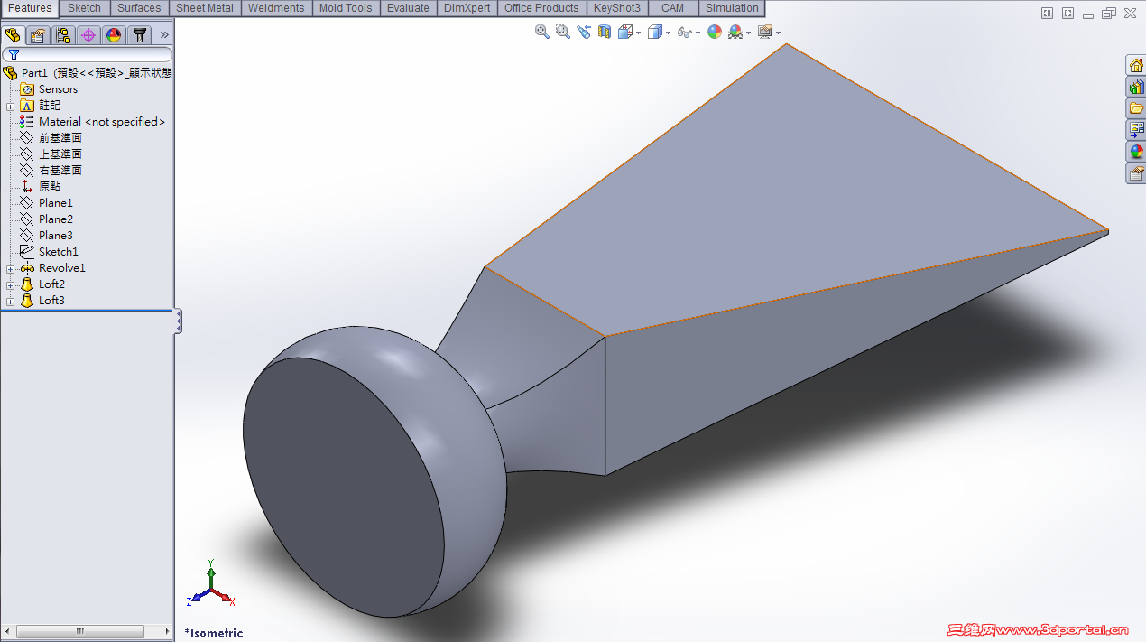Switch to CAM manager tab with mill icon
This screenshot has height=642, width=1146.
point(139,35)
